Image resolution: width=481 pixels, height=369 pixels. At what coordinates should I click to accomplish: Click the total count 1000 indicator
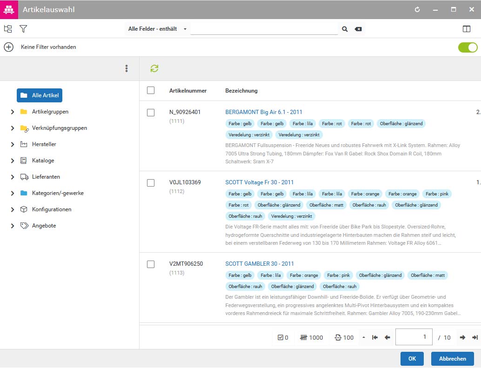tap(311, 337)
